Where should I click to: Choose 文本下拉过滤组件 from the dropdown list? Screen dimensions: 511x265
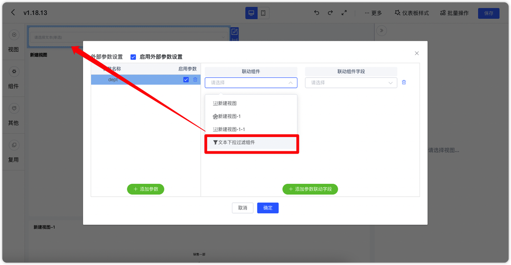click(251, 142)
